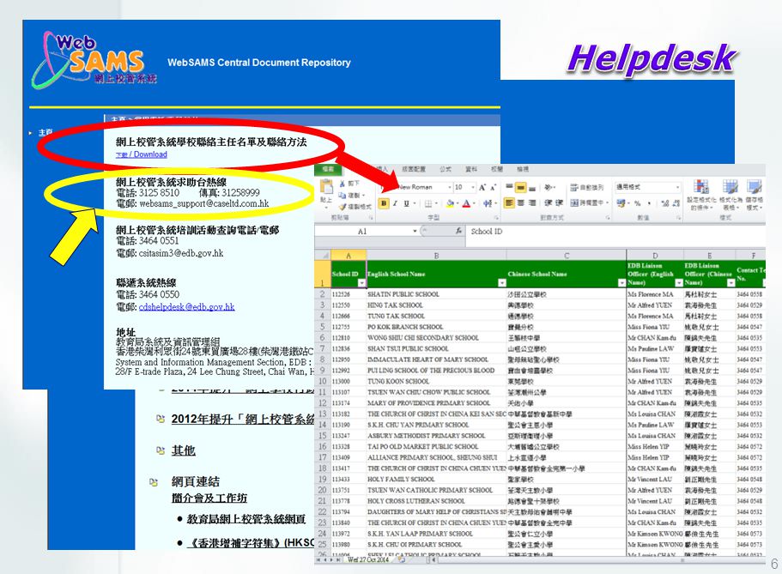The height and width of the screenshot is (574, 782).
Task: Click the text Orientation icon
Action: coord(549,188)
